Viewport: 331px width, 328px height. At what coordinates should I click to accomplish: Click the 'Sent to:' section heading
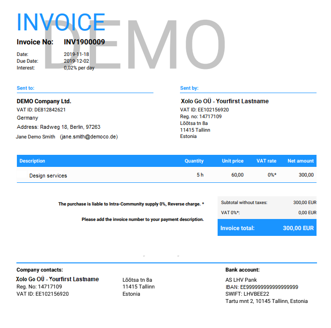pyautogui.click(x=26, y=88)
